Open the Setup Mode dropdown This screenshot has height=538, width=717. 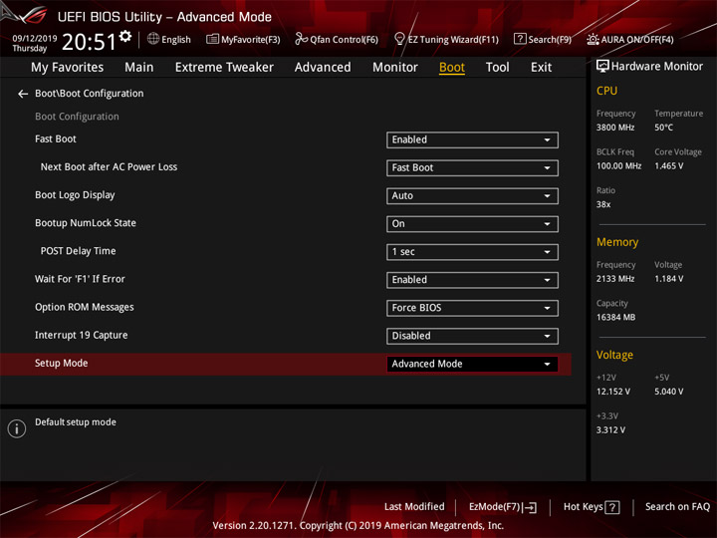pos(472,365)
